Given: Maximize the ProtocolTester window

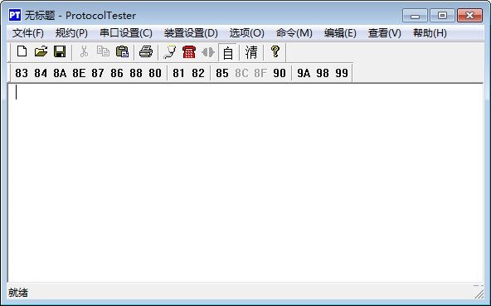Looking at the screenshot, I should click(442, 16).
